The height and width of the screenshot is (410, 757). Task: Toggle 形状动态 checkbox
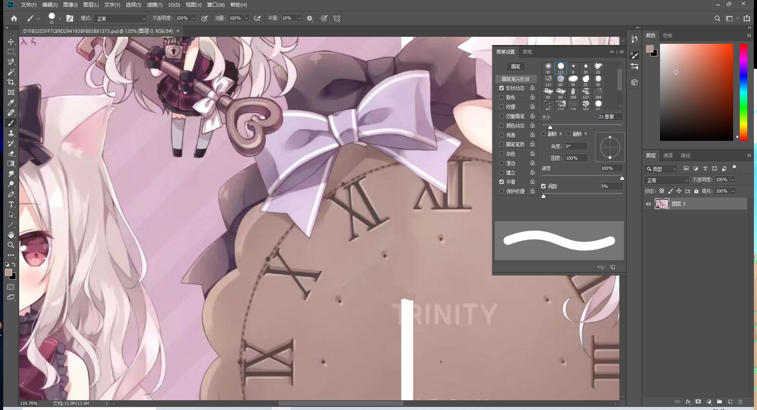(x=502, y=88)
